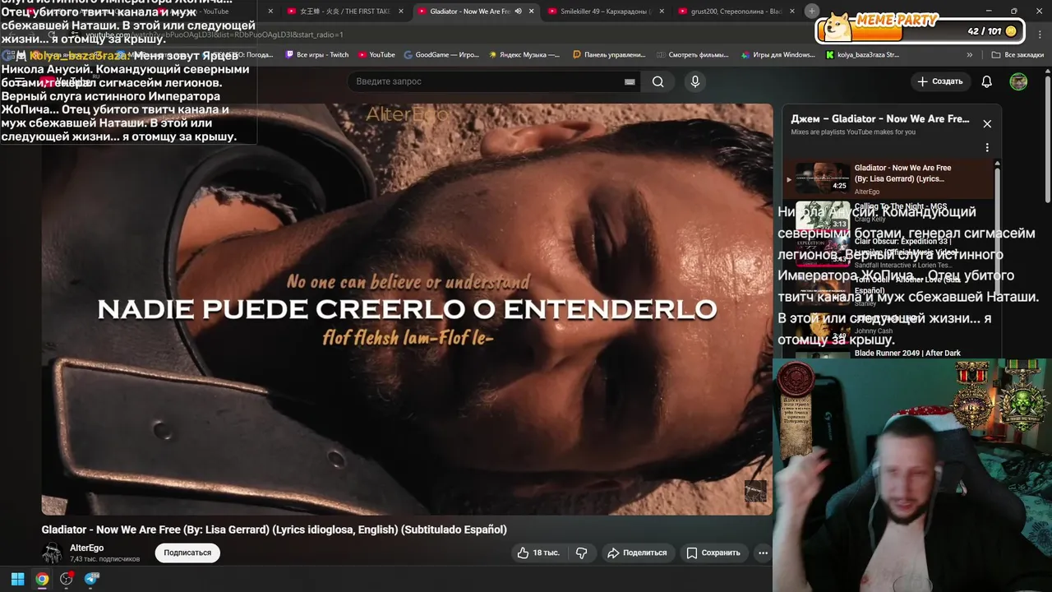Click the Создать button
This screenshot has width=1052, height=592.
(940, 81)
